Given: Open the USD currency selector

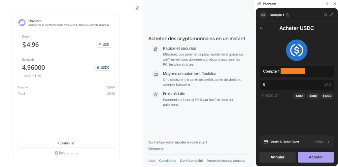Looking at the screenshot, I should pyautogui.click(x=104, y=44).
